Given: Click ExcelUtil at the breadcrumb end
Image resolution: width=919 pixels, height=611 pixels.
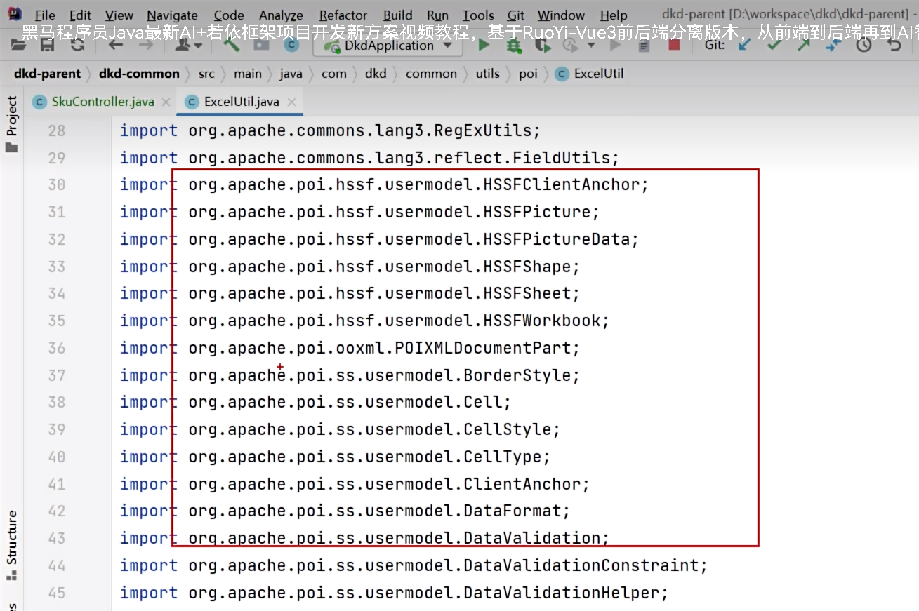Looking at the screenshot, I should click(x=599, y=74).
